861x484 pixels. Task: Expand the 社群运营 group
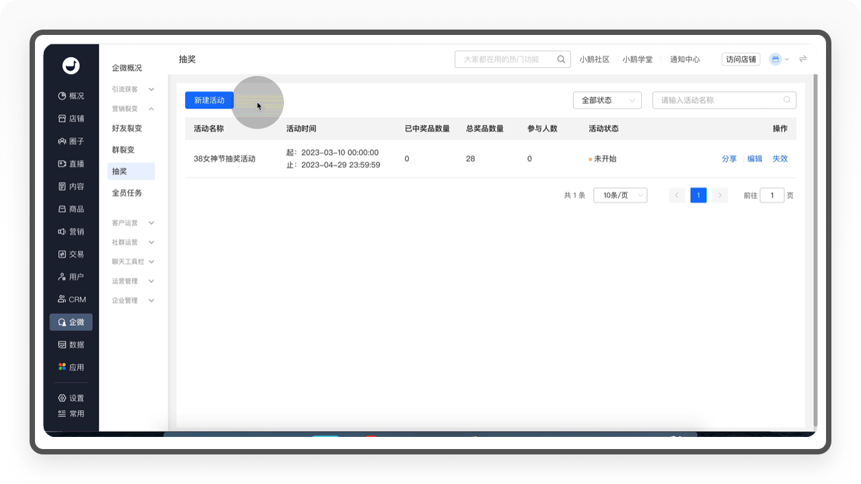click(x=133, y=242)
